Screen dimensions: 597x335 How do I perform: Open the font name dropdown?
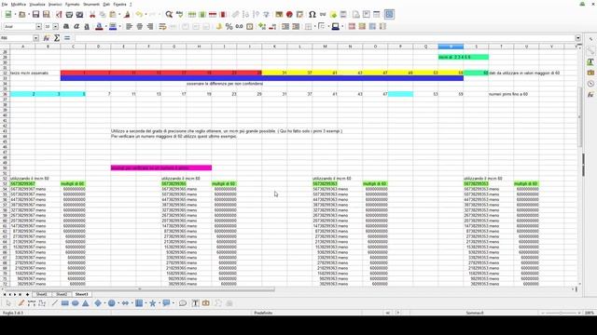pyautogui.click(x=39, y=27)
